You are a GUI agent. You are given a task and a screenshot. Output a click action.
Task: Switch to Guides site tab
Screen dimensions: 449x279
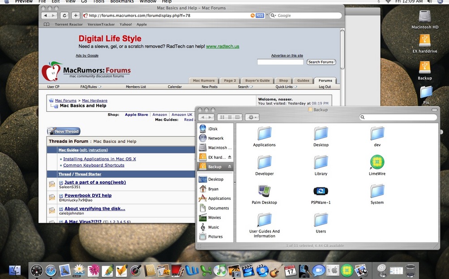[303, 80]
